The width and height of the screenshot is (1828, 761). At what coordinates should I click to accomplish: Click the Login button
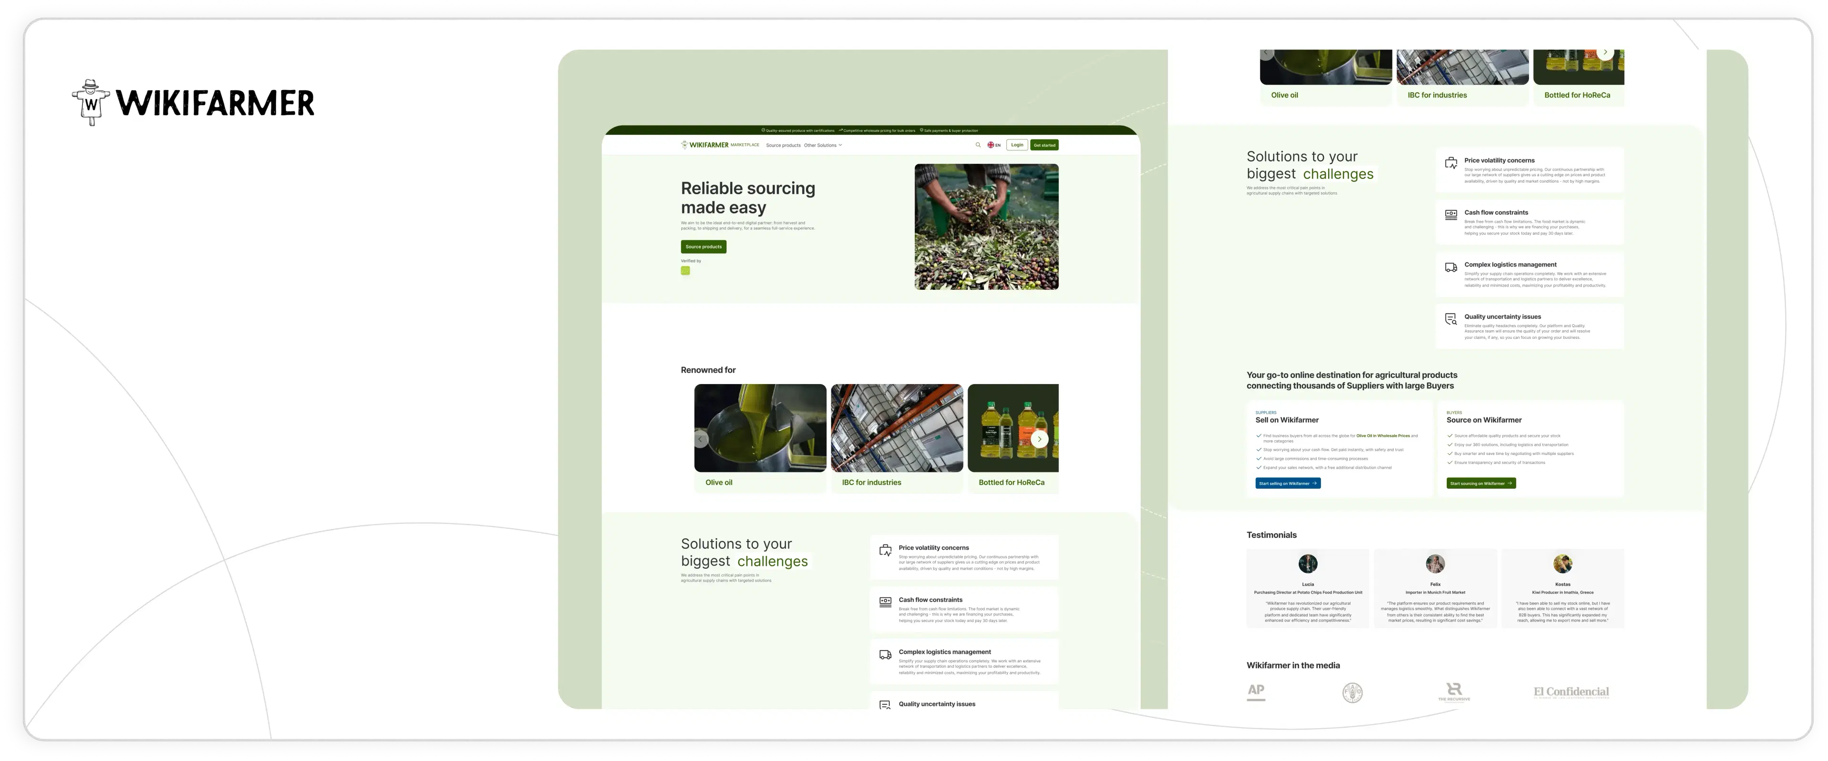(1017, 145)
